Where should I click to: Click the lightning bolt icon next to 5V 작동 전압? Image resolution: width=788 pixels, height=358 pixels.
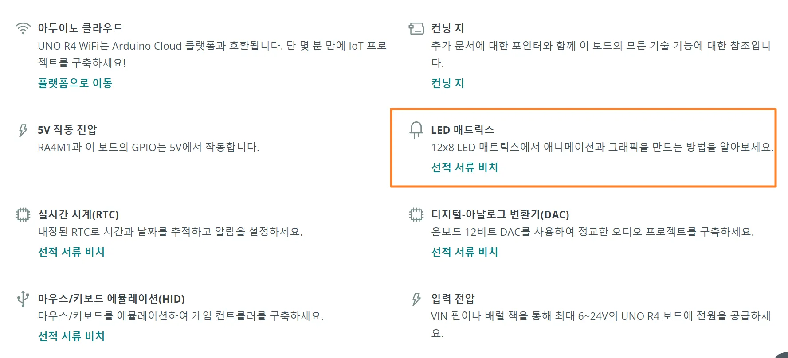coord(23,130)
